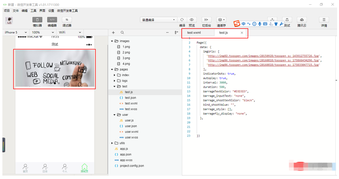Click the 预览 preview eye icon
Viewport: 339px width, 179px height.
192,20
